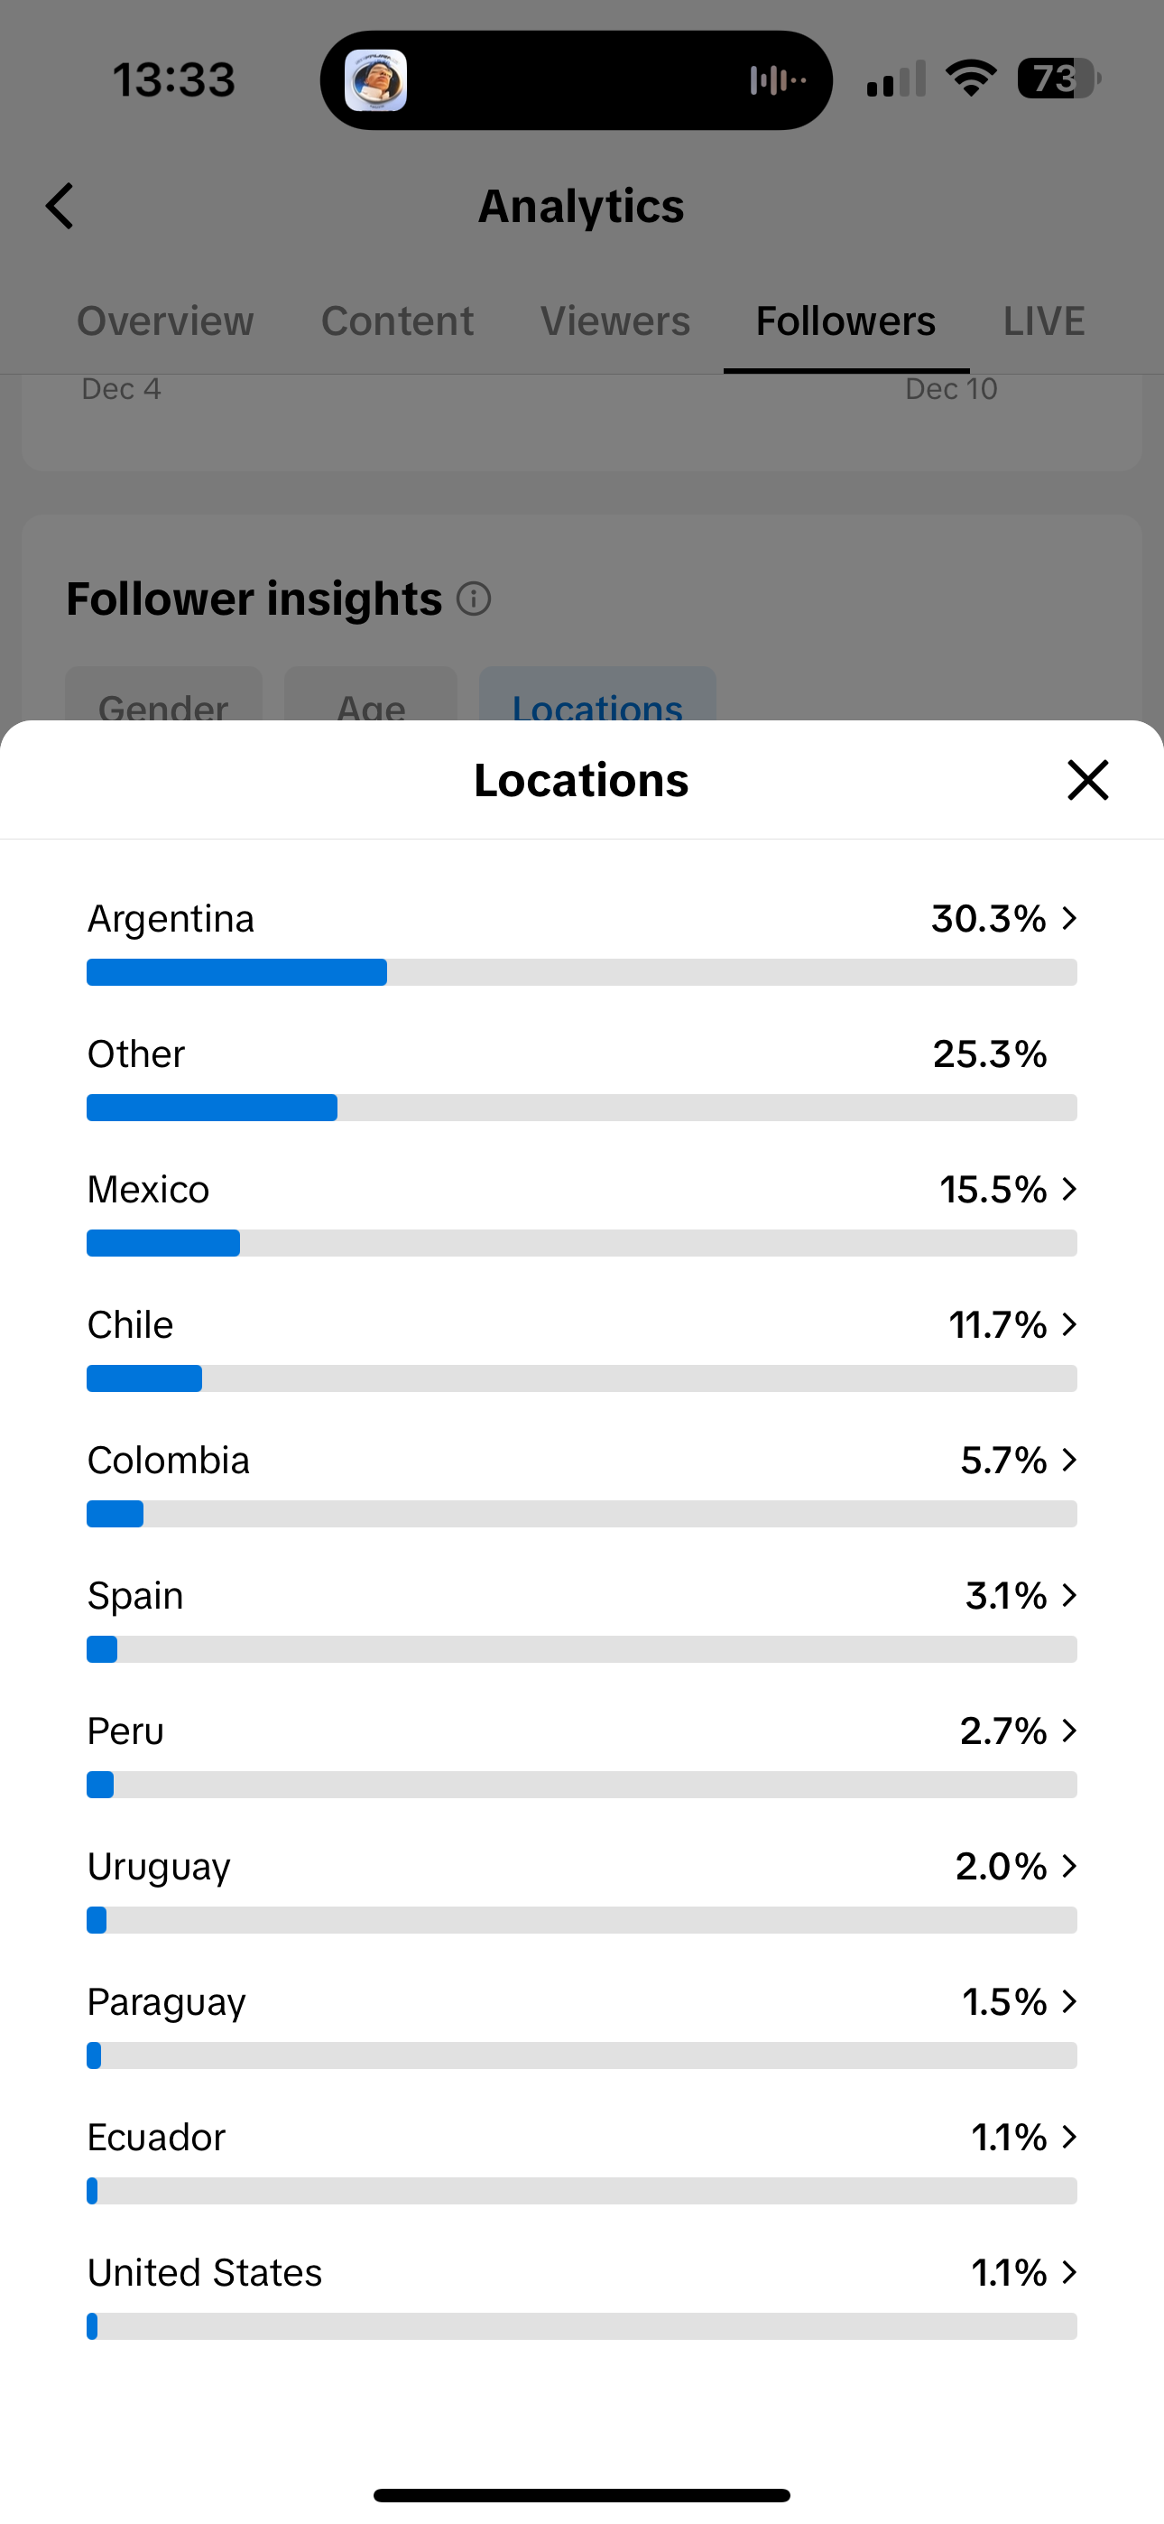
Task: Expand Mexico location details chevron
Action: click(1070, 1189)
